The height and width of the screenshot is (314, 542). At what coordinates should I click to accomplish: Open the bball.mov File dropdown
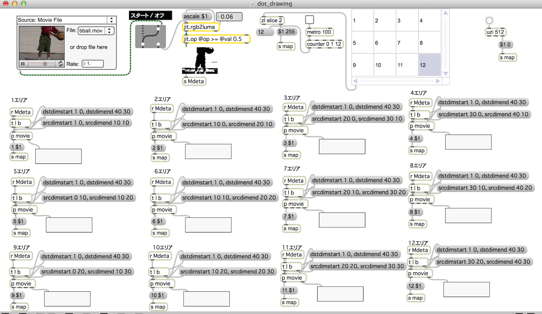click(109, 31)
